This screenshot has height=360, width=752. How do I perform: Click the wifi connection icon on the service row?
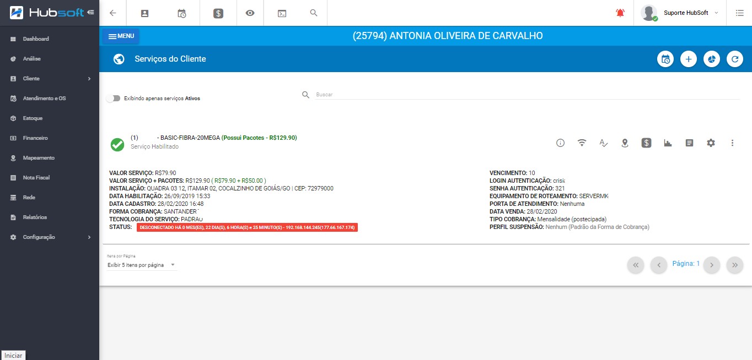tap(582, 143)
